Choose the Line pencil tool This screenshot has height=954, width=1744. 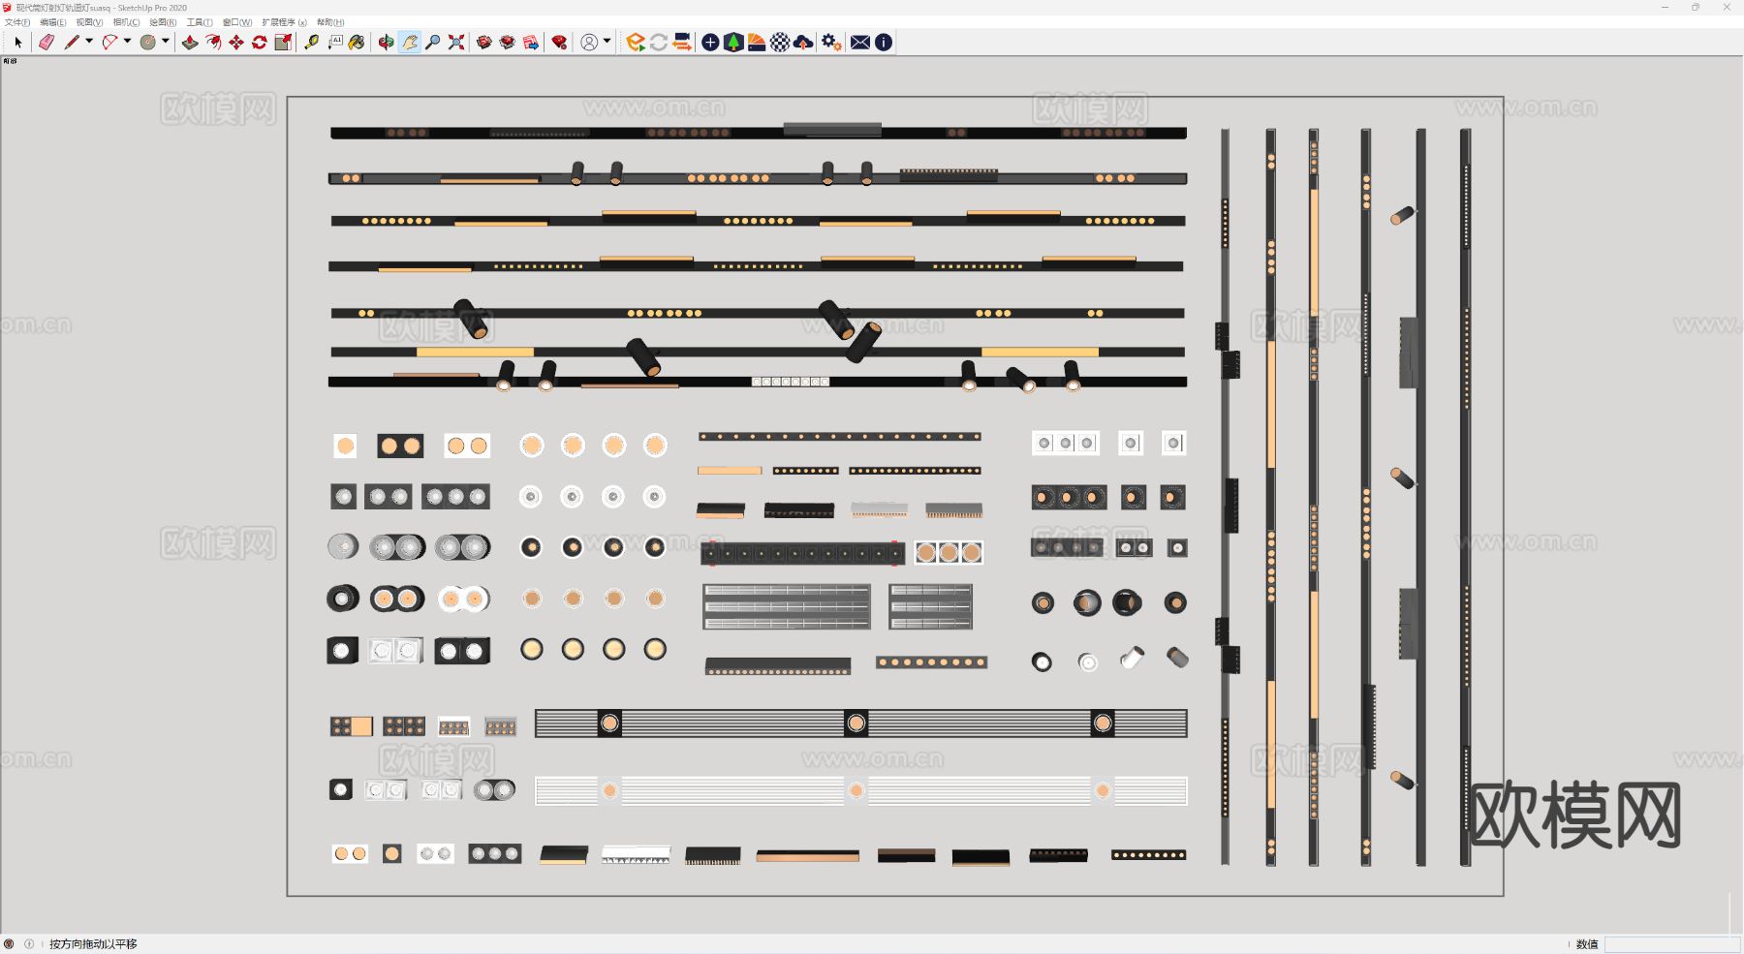[x=72, y=43]
